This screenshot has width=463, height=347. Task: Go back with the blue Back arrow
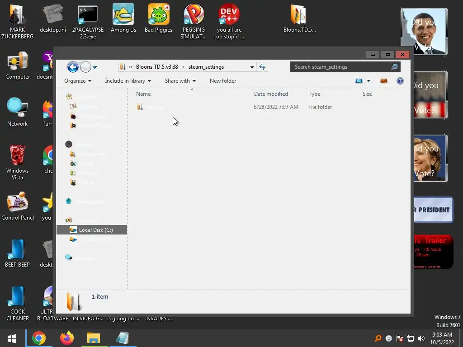click(x=73, y=67)
